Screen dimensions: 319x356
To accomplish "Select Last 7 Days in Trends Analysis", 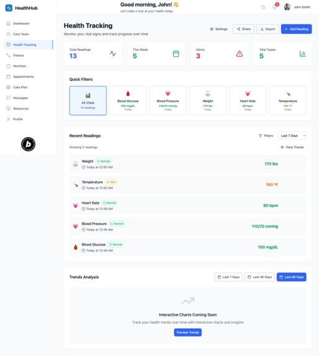I will (x=228, y=277).
